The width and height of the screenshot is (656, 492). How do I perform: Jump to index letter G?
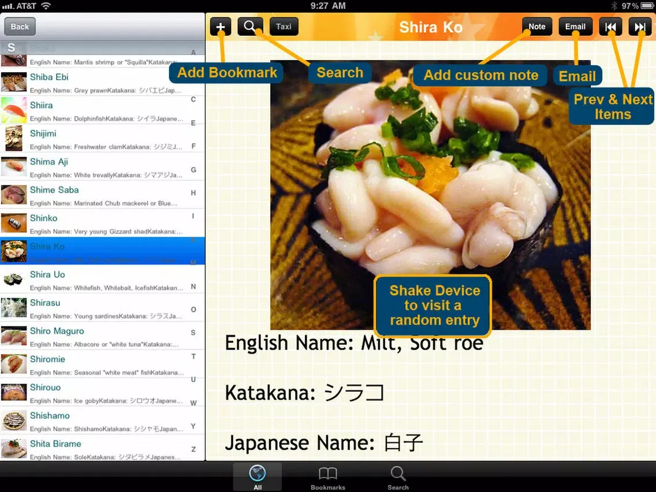tap(193, 170)
